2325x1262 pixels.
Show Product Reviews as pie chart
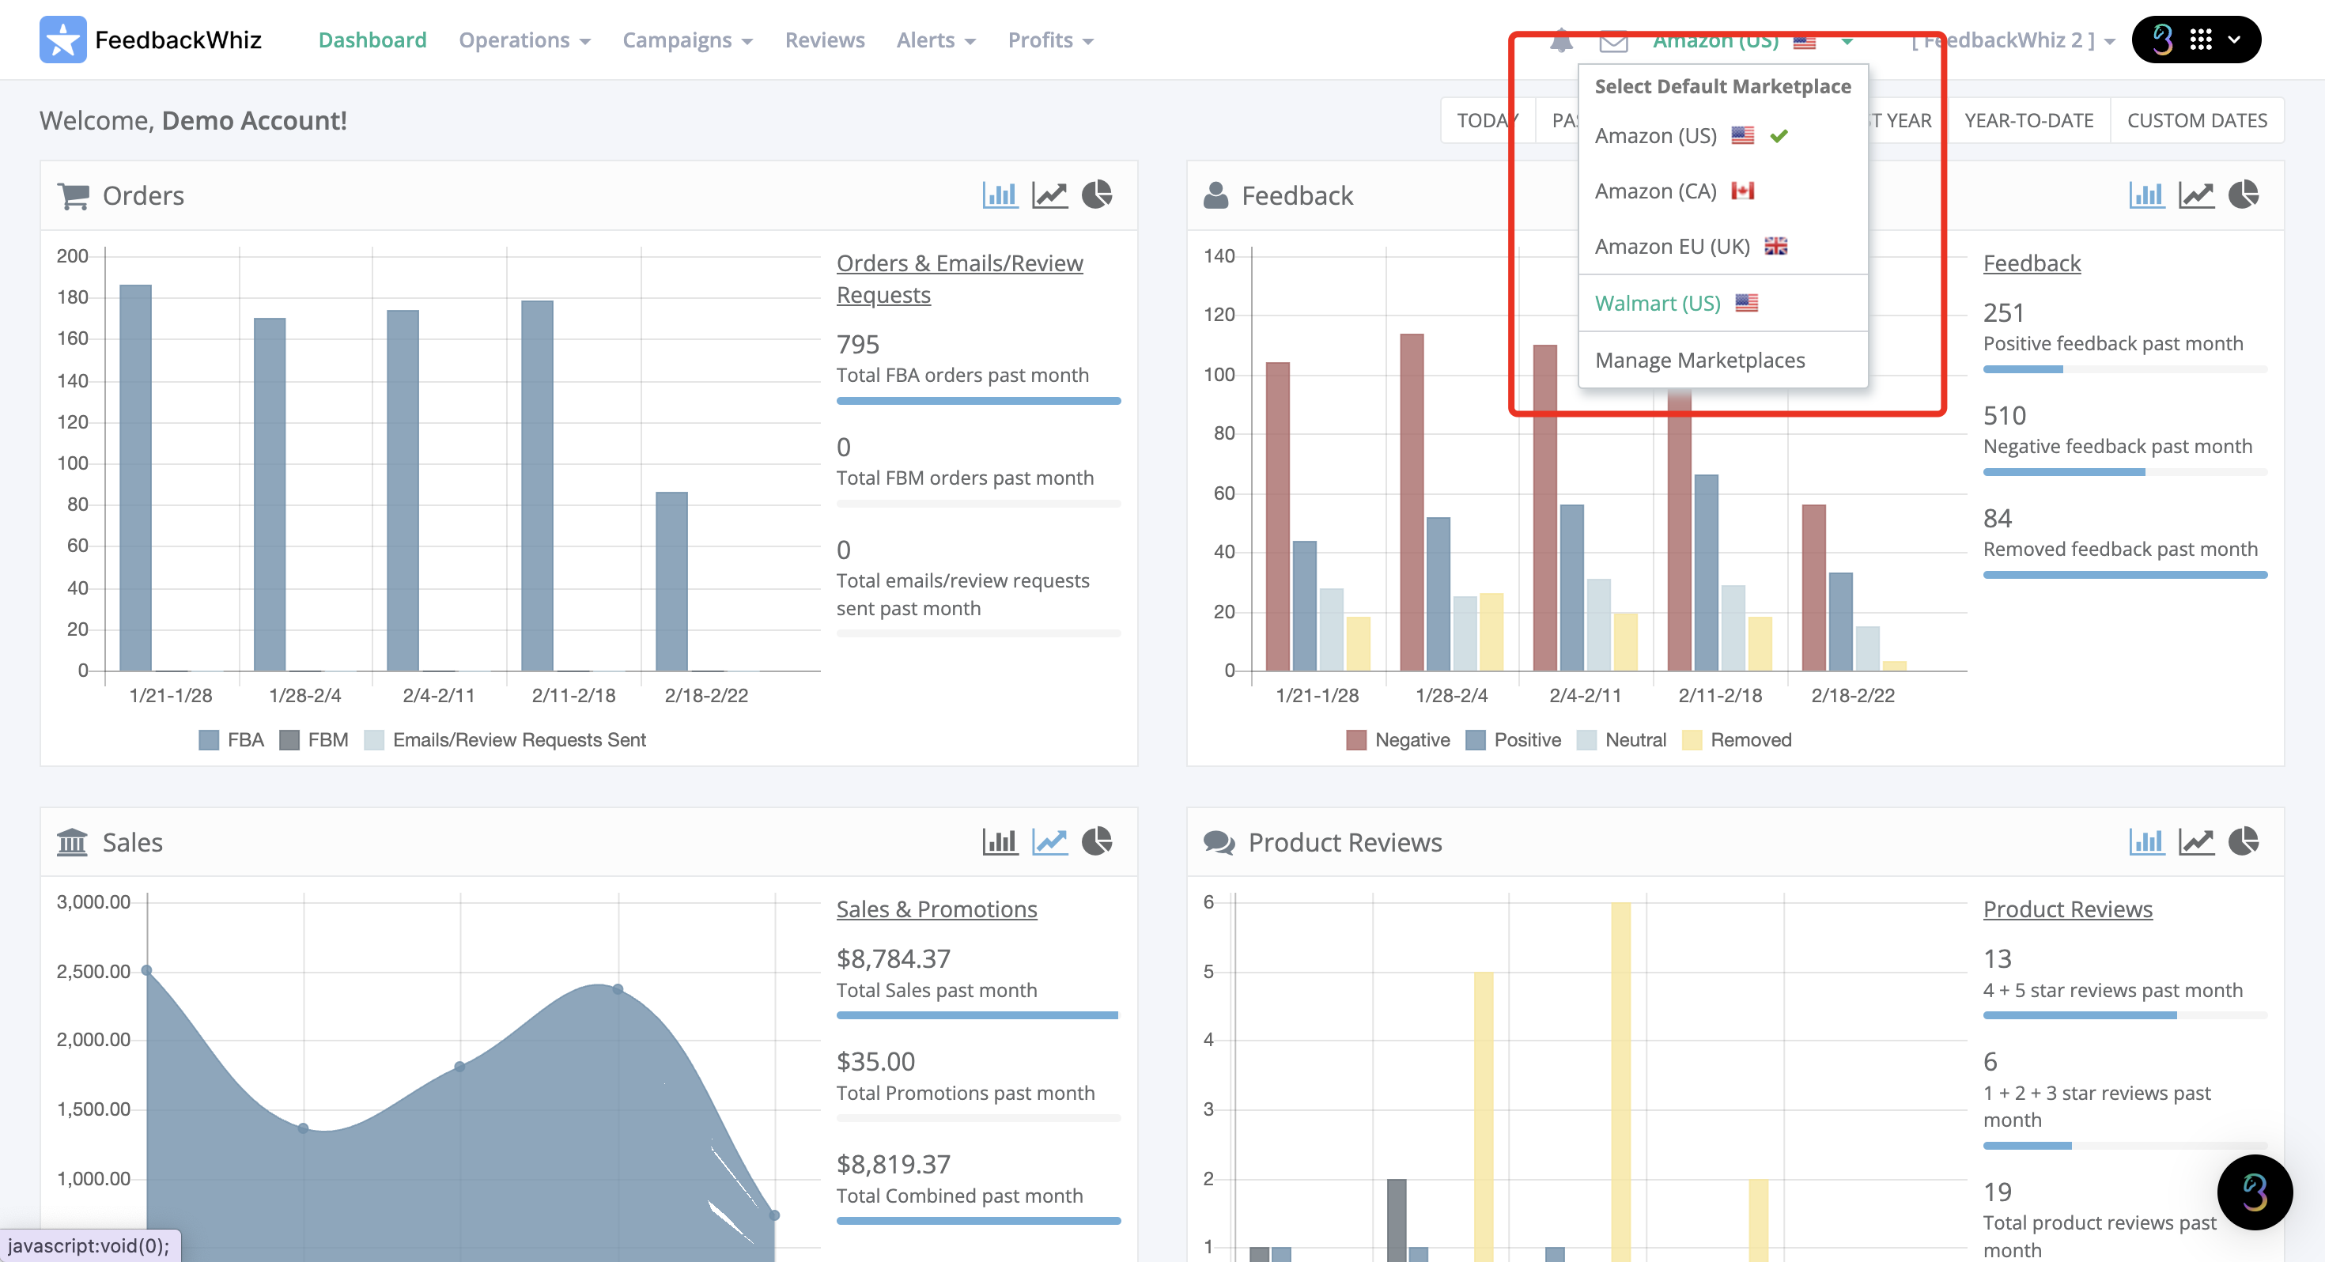coord(2244,841)
